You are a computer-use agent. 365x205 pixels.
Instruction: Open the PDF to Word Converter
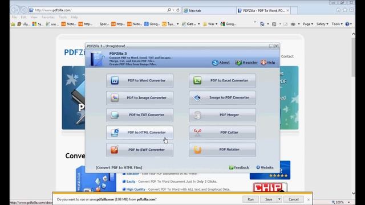pos(140,81)
